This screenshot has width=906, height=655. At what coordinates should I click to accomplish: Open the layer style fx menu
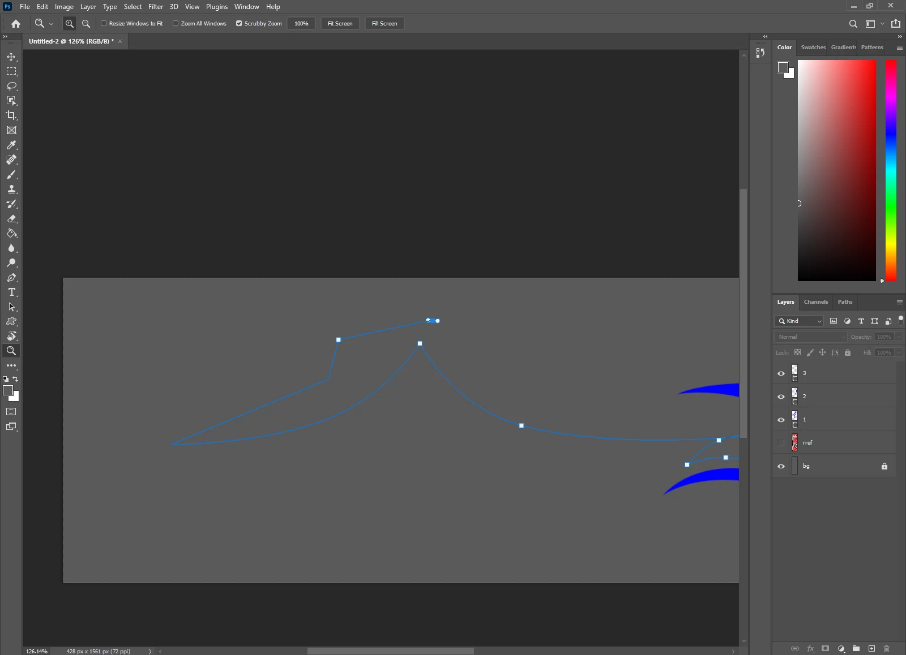pyautogui.click(x=810, y=648)
